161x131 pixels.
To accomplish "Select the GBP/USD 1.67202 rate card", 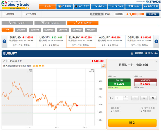I will 140,41.
